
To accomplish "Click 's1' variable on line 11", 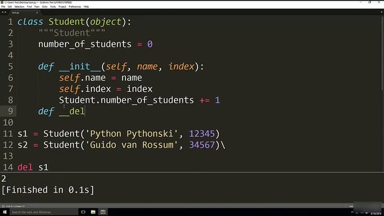I will 23,134.
